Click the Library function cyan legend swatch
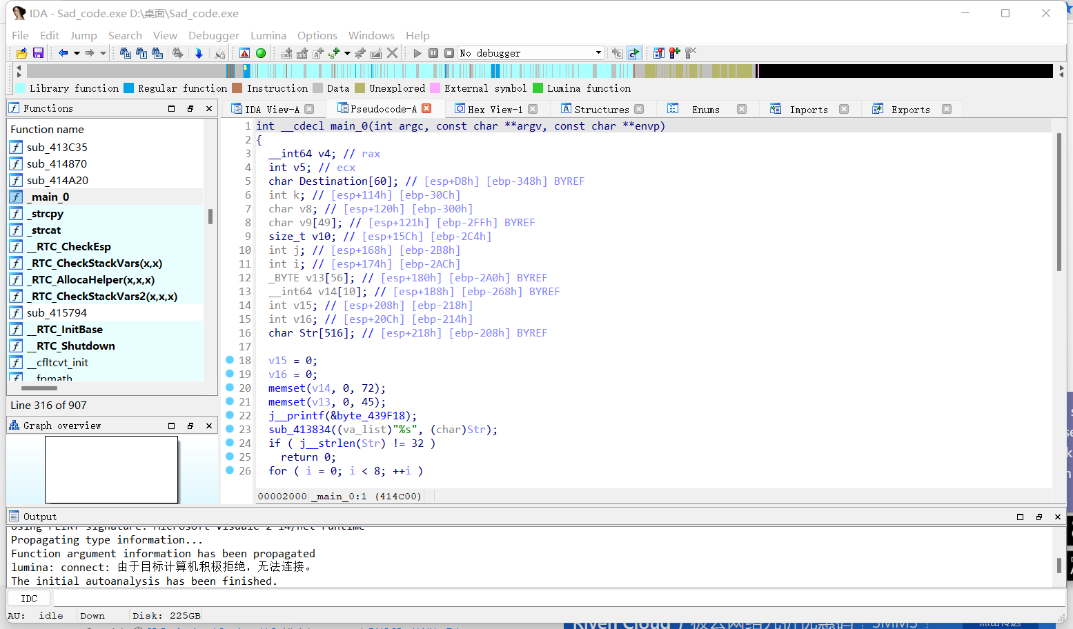The width and height of the screenshot is (1073, 629). 21,88
